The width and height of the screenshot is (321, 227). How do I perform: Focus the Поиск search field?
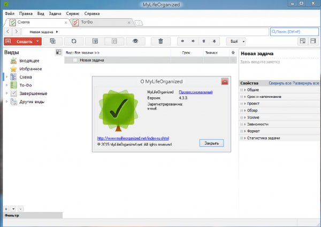pyautogui.click(x=294, y=32)
